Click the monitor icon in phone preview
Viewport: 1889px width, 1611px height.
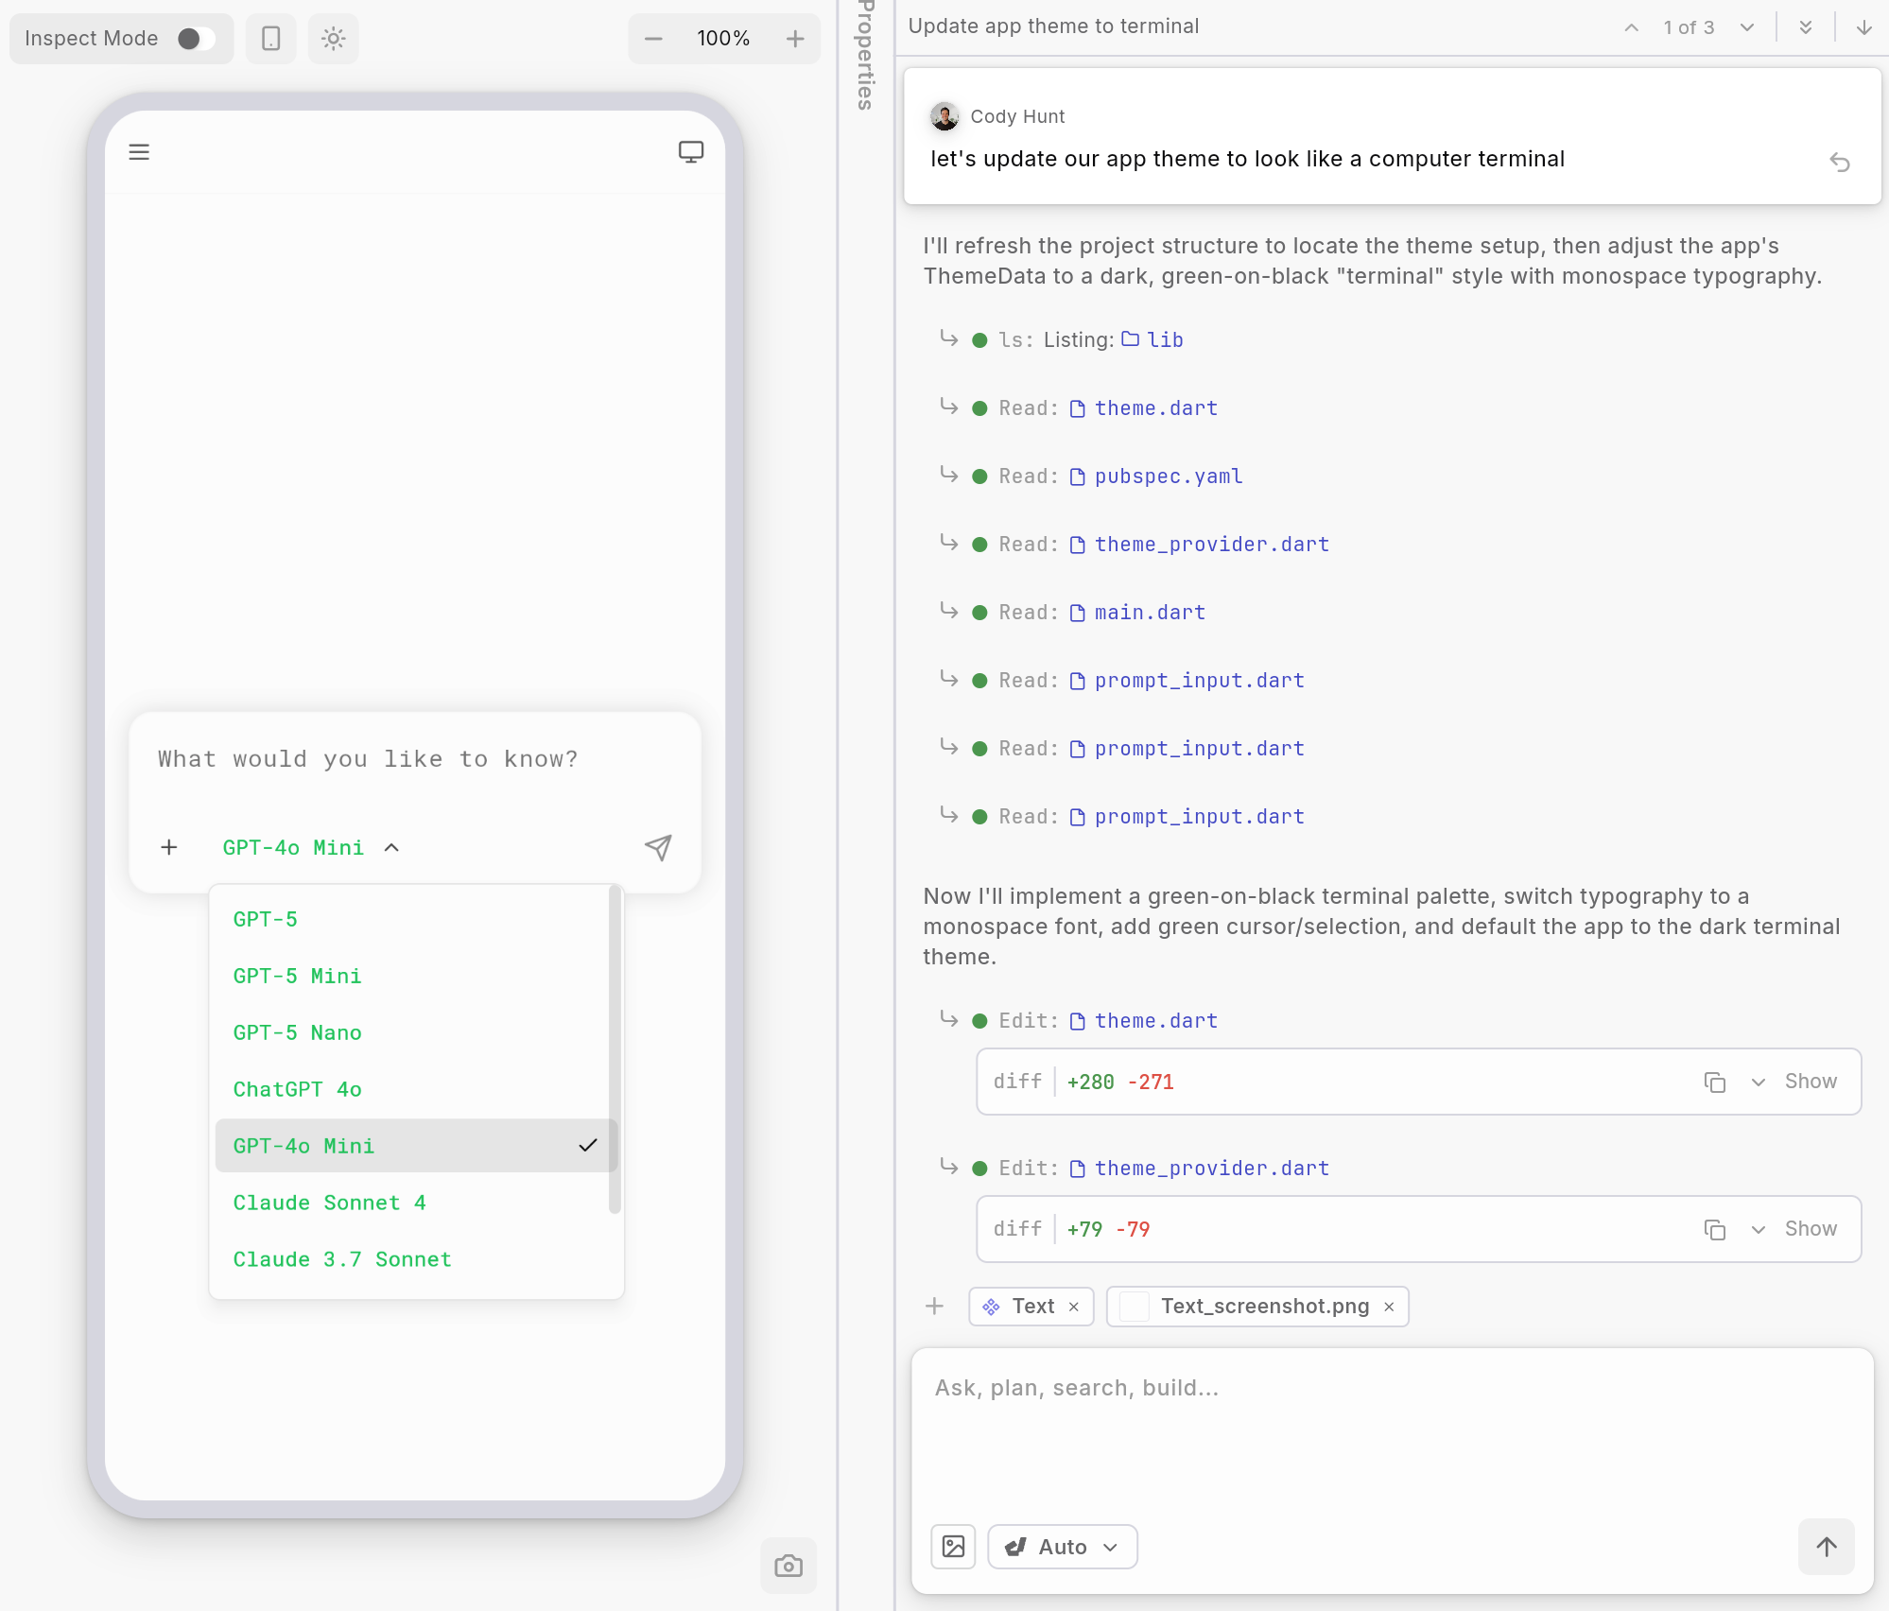691,152
